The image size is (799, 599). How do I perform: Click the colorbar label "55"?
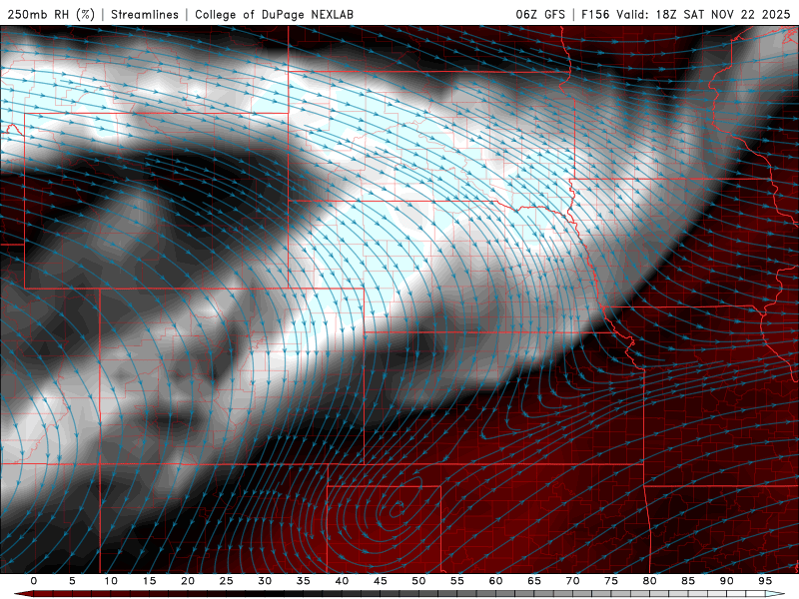457,581
